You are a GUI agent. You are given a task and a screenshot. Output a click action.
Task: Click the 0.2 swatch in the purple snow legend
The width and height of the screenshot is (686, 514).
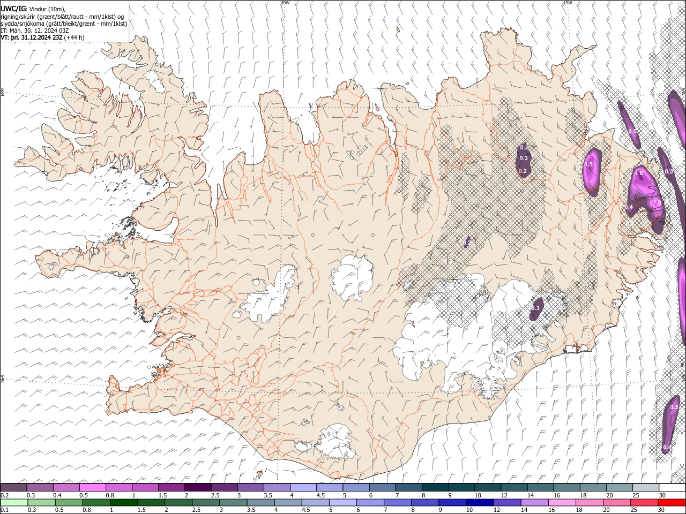coord(13,487)
